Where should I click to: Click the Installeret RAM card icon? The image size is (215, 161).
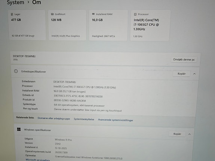pos(93,14)
